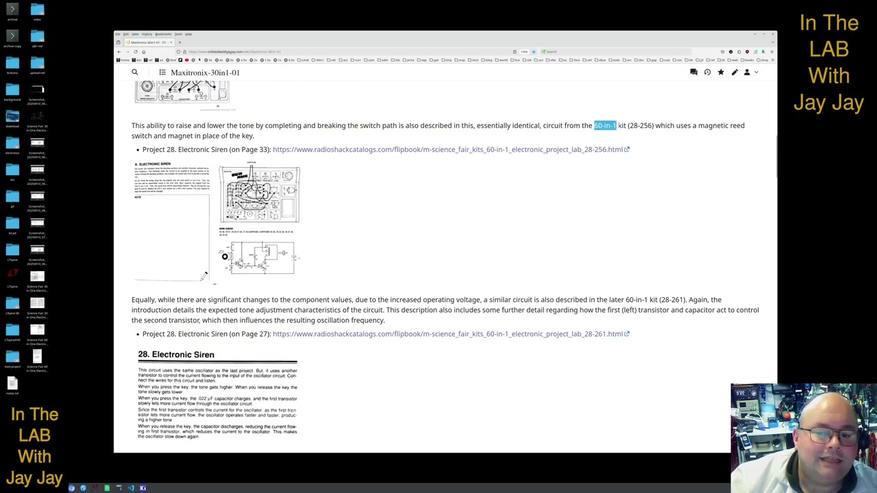Open the Project 28 siren page scan thumbnail
Viewport: 877px width, 493px height.
pyautogui.click(x=217, y=223)
